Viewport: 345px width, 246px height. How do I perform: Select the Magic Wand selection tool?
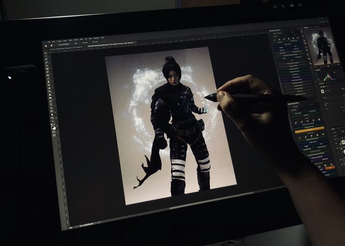pyautogui.click(x=47, y=62)
